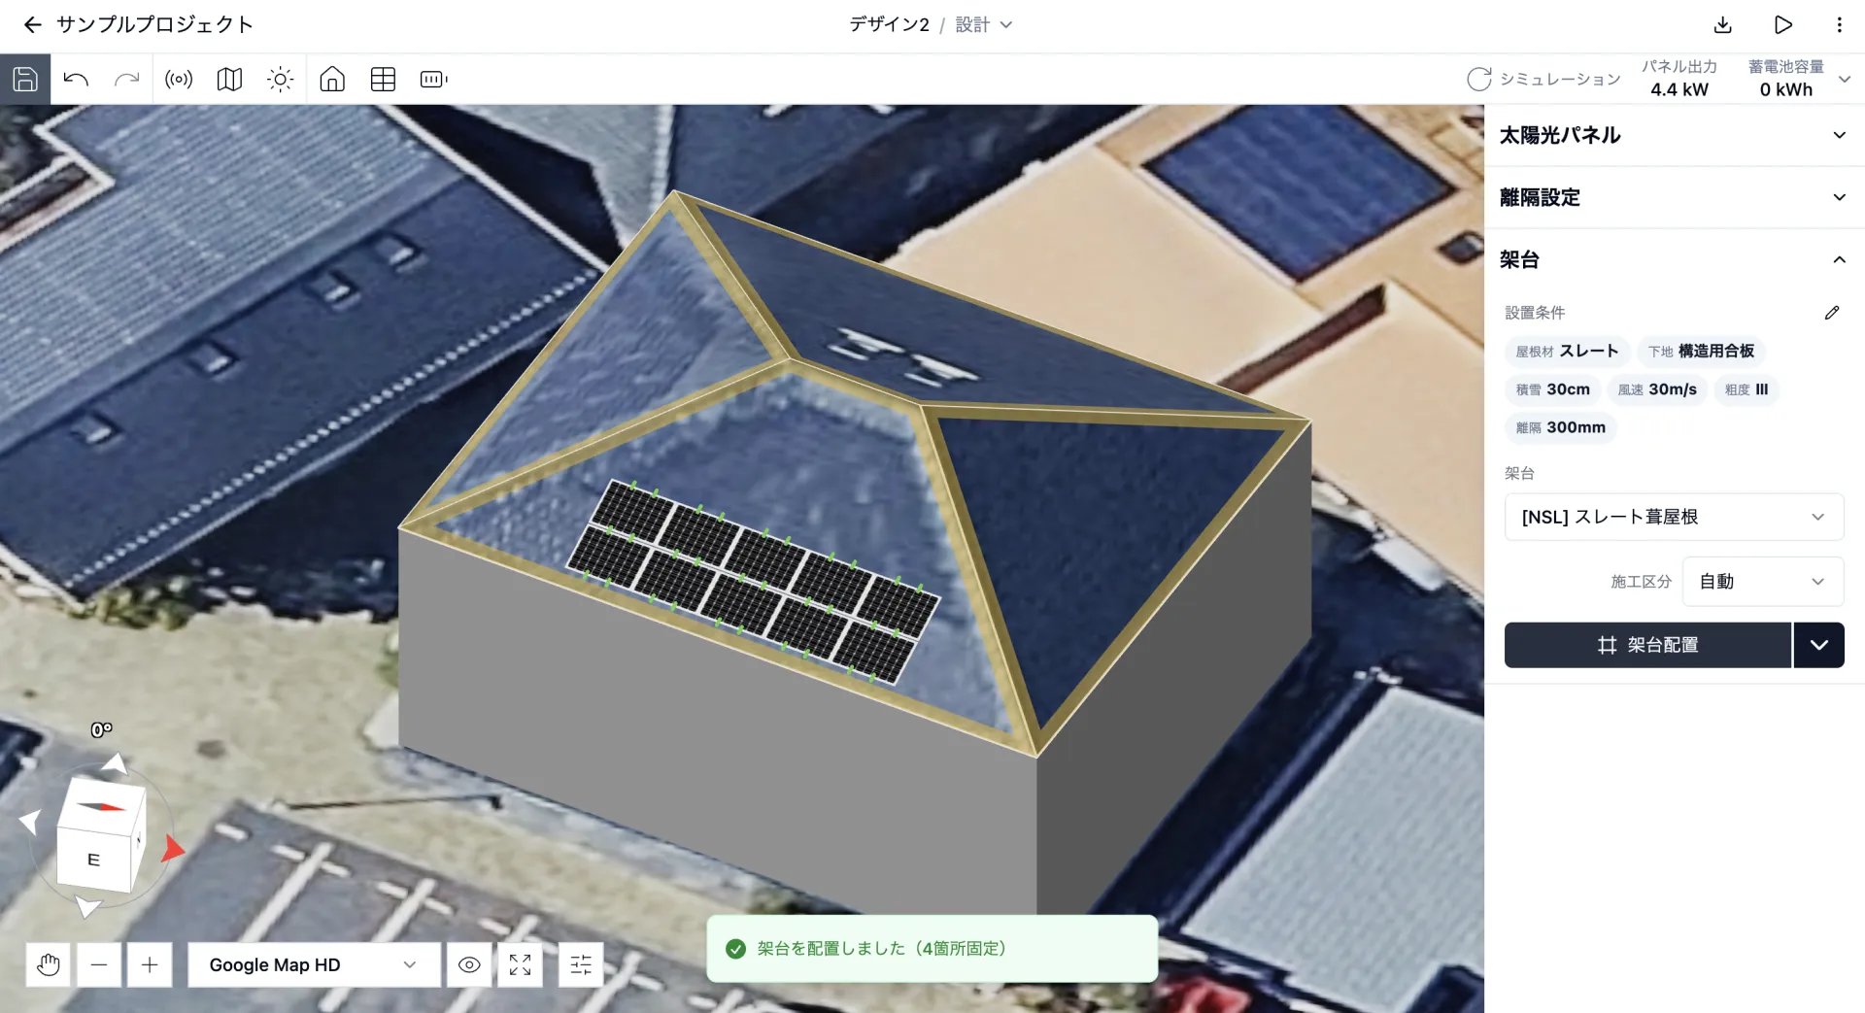Enter fullscreen view mode
The height and width of the screenshot is (1013, 1865).
point(520,964)
